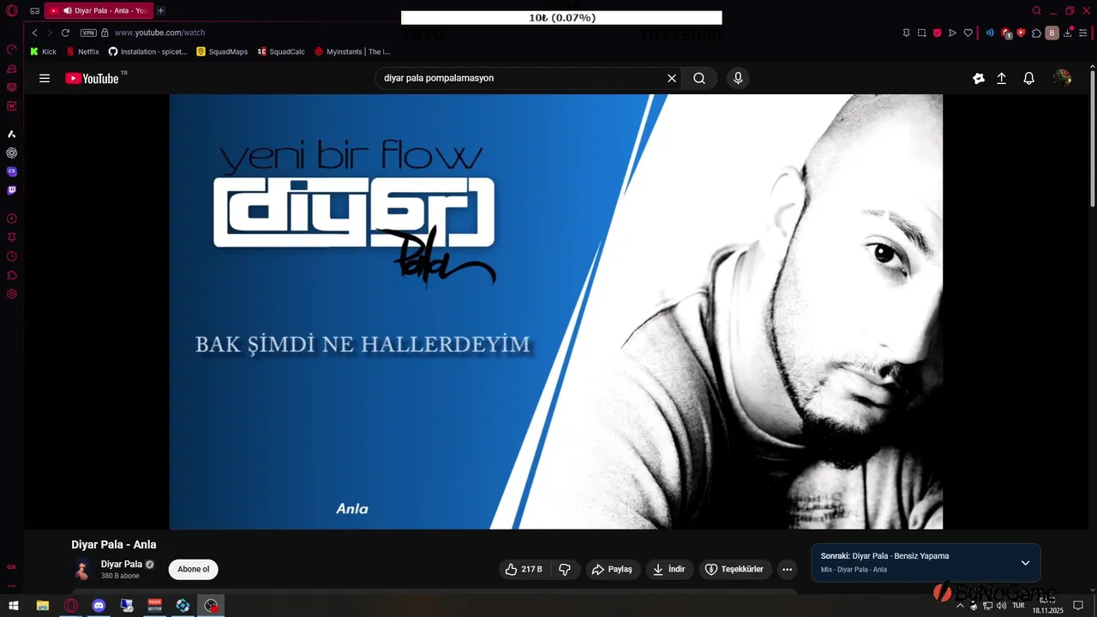Click the youtube.com/watch address bar
The width and height of the screenshot is (1097, 617).
click(159, 33)
